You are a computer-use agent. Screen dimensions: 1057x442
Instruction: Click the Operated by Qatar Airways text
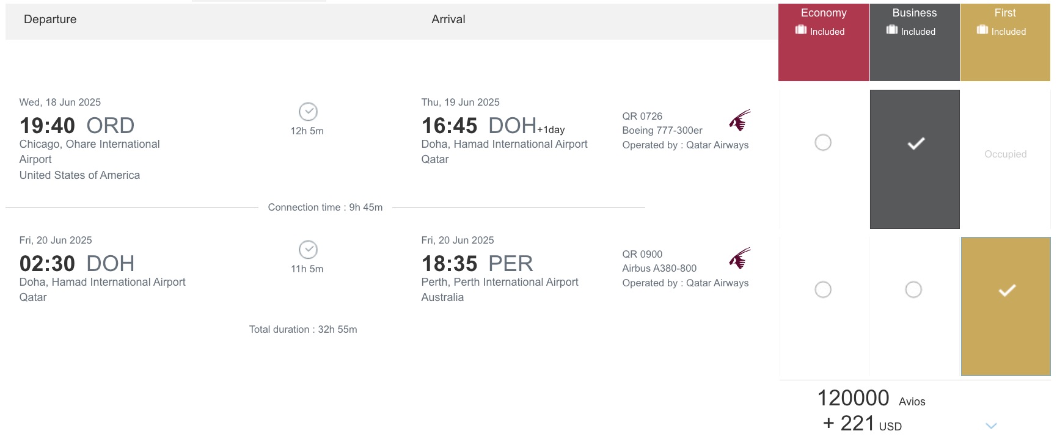pyautogui.click(x=686, y=145)
